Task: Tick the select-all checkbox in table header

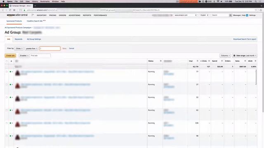Action: pos(7,61)
